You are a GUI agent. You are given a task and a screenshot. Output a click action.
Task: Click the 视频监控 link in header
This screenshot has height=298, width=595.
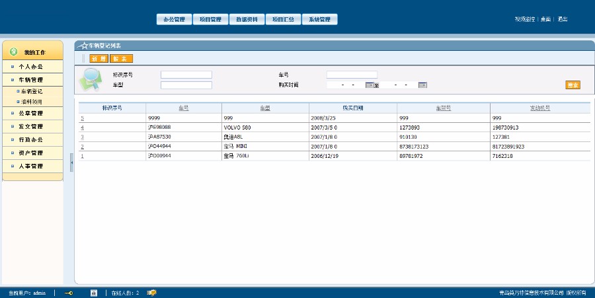pyautogui.click(x=525, y=19)
